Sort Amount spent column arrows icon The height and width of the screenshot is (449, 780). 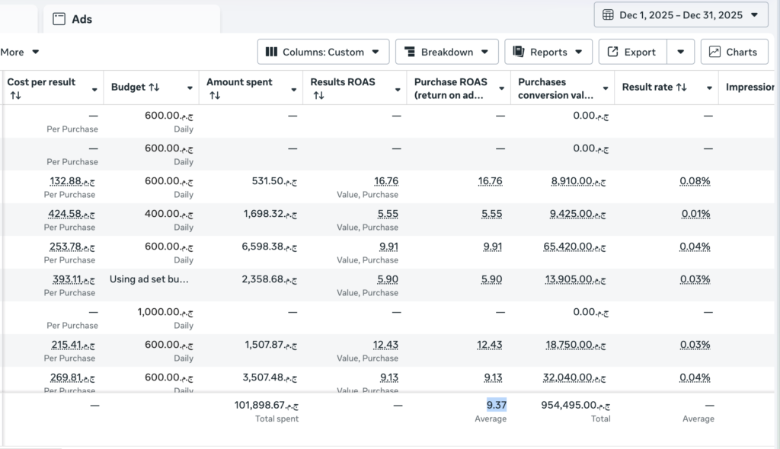pos(214,95)
